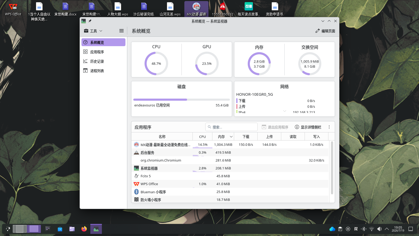Image resolution: width=419 pixels, height=236 pixels.
Task: Click the pin icon in the title bar
Action: tap(90, 21)
